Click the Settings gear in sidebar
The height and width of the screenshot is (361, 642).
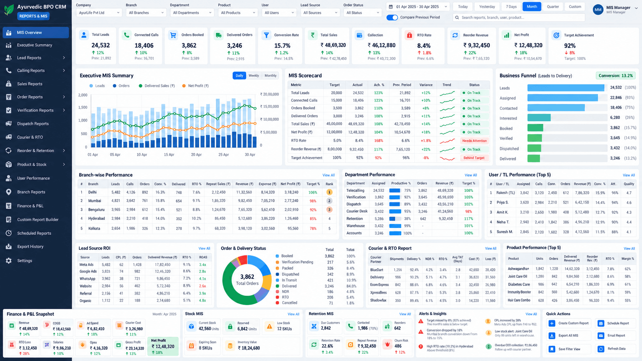pos(8,261)
